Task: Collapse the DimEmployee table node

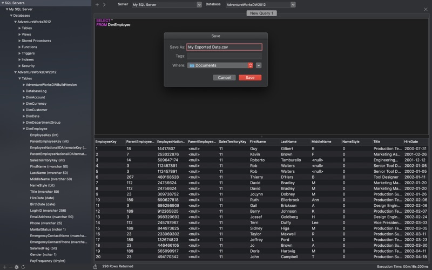Action: [24, 129]
